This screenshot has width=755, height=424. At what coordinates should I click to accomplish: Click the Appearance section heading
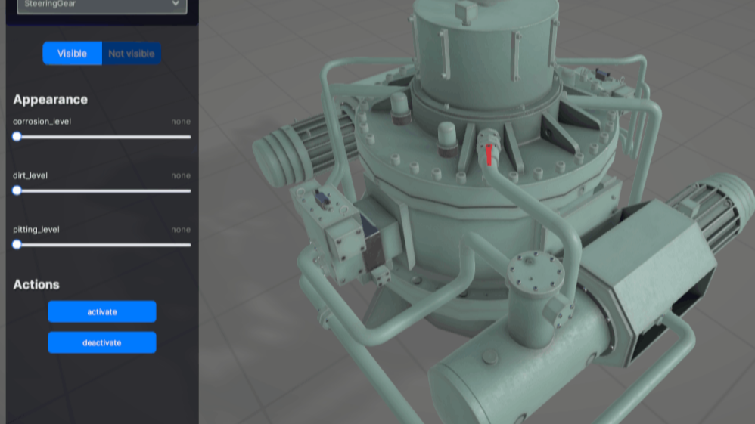point(50,100)
